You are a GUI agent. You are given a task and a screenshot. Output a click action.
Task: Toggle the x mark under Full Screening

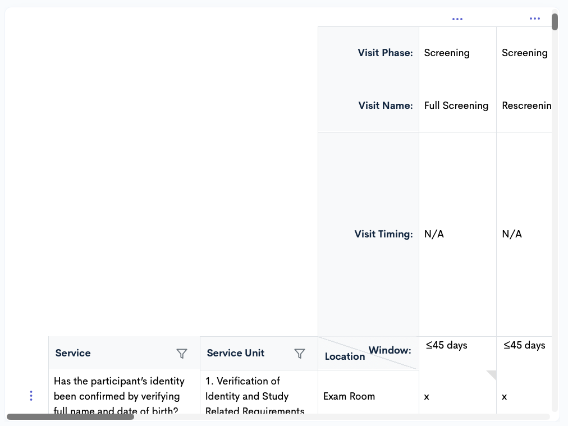click(x=427, y=396)
